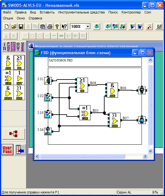The width and height of the screenshot is (165, 196).
Task: Click the Save diskette toolbar icon
Action: tap(21, 27)
